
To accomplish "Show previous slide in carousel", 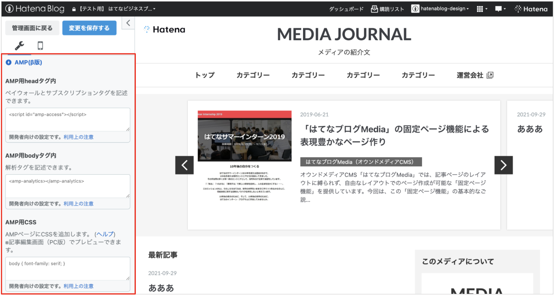I will (x=184, y=165).
